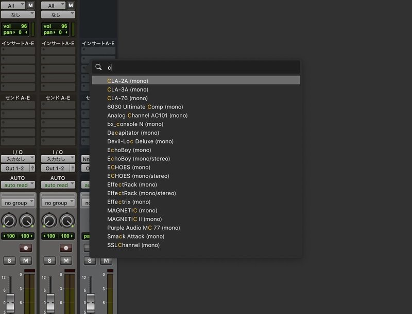This screenshot has width=412, height=314.
Task: Click first track's right pan knob
Action: 27,220
